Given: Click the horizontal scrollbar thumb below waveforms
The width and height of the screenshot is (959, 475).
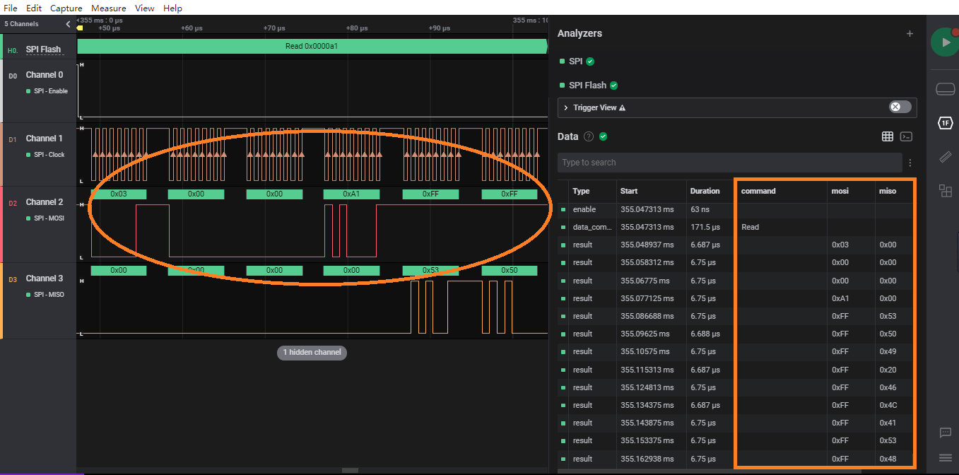Looking at the screenshot, I should click(x=350, y=471).
